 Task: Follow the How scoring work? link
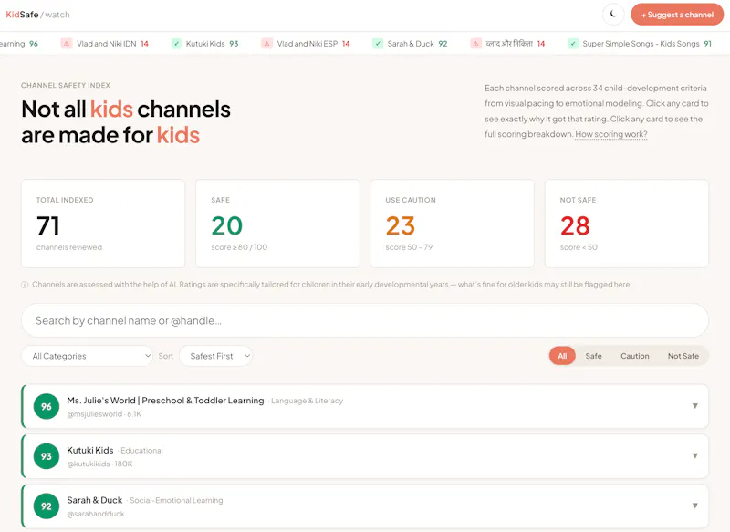pos(610,134)
